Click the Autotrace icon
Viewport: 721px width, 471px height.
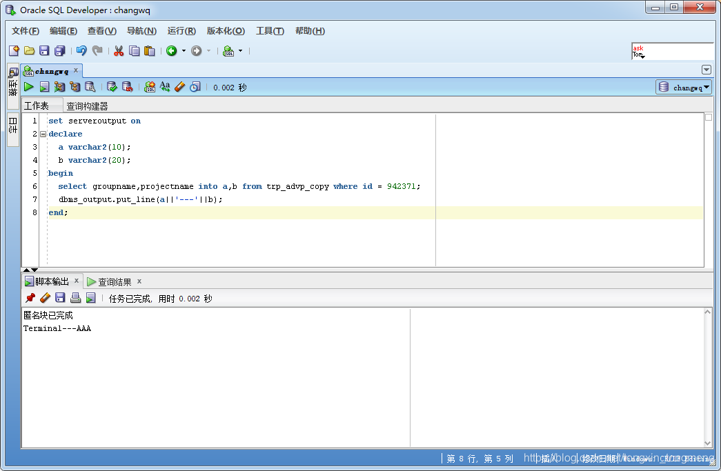click(59, 87)
